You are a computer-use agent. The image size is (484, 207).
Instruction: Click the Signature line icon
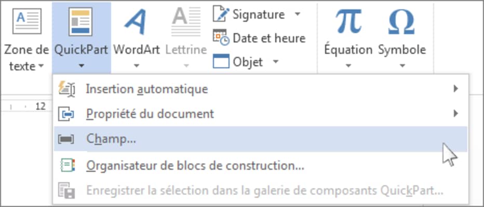pyautogui.click(x=221, y=14)
